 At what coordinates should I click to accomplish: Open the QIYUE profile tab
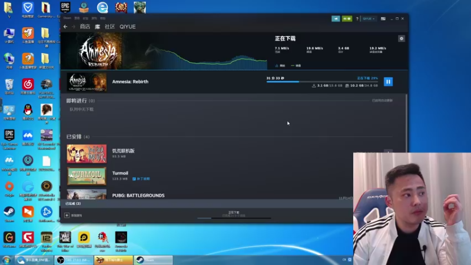[128, 26]
